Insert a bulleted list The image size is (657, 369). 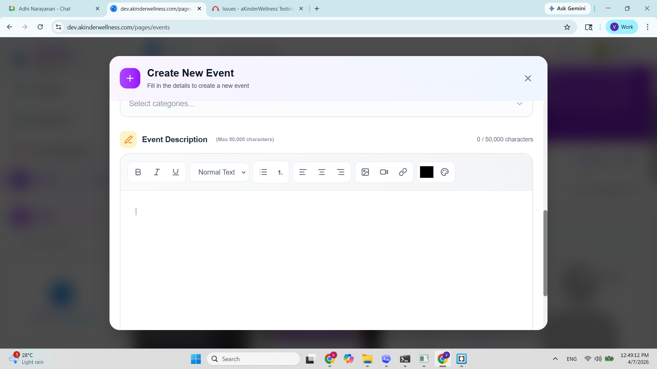(263, 172)
